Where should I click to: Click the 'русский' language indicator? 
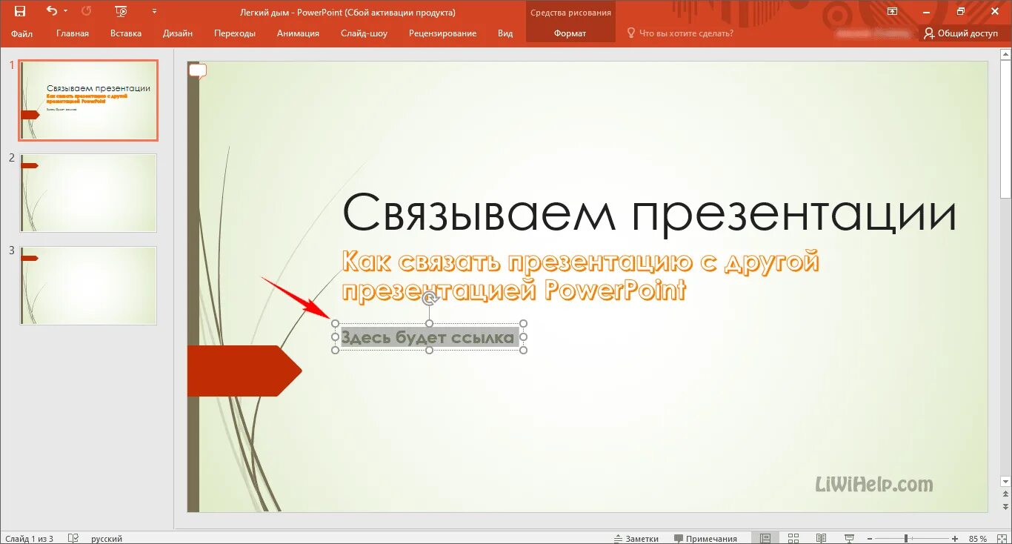pyautogui.click(x=107, y=538)
